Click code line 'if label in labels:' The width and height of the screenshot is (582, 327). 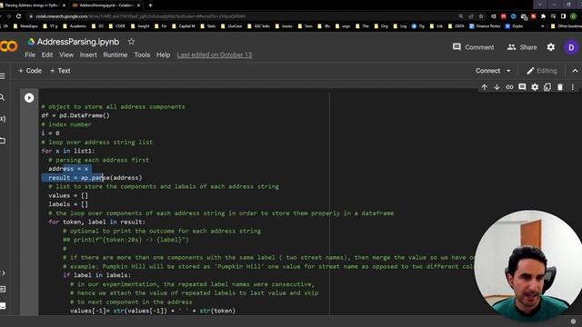pos(96,275)
